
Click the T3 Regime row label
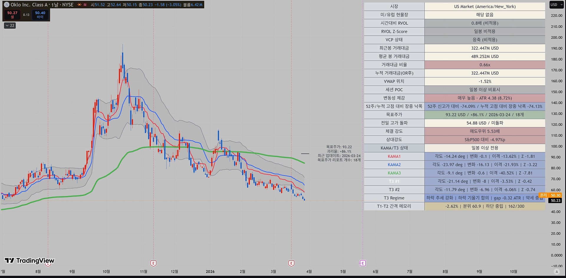(394, 198)
